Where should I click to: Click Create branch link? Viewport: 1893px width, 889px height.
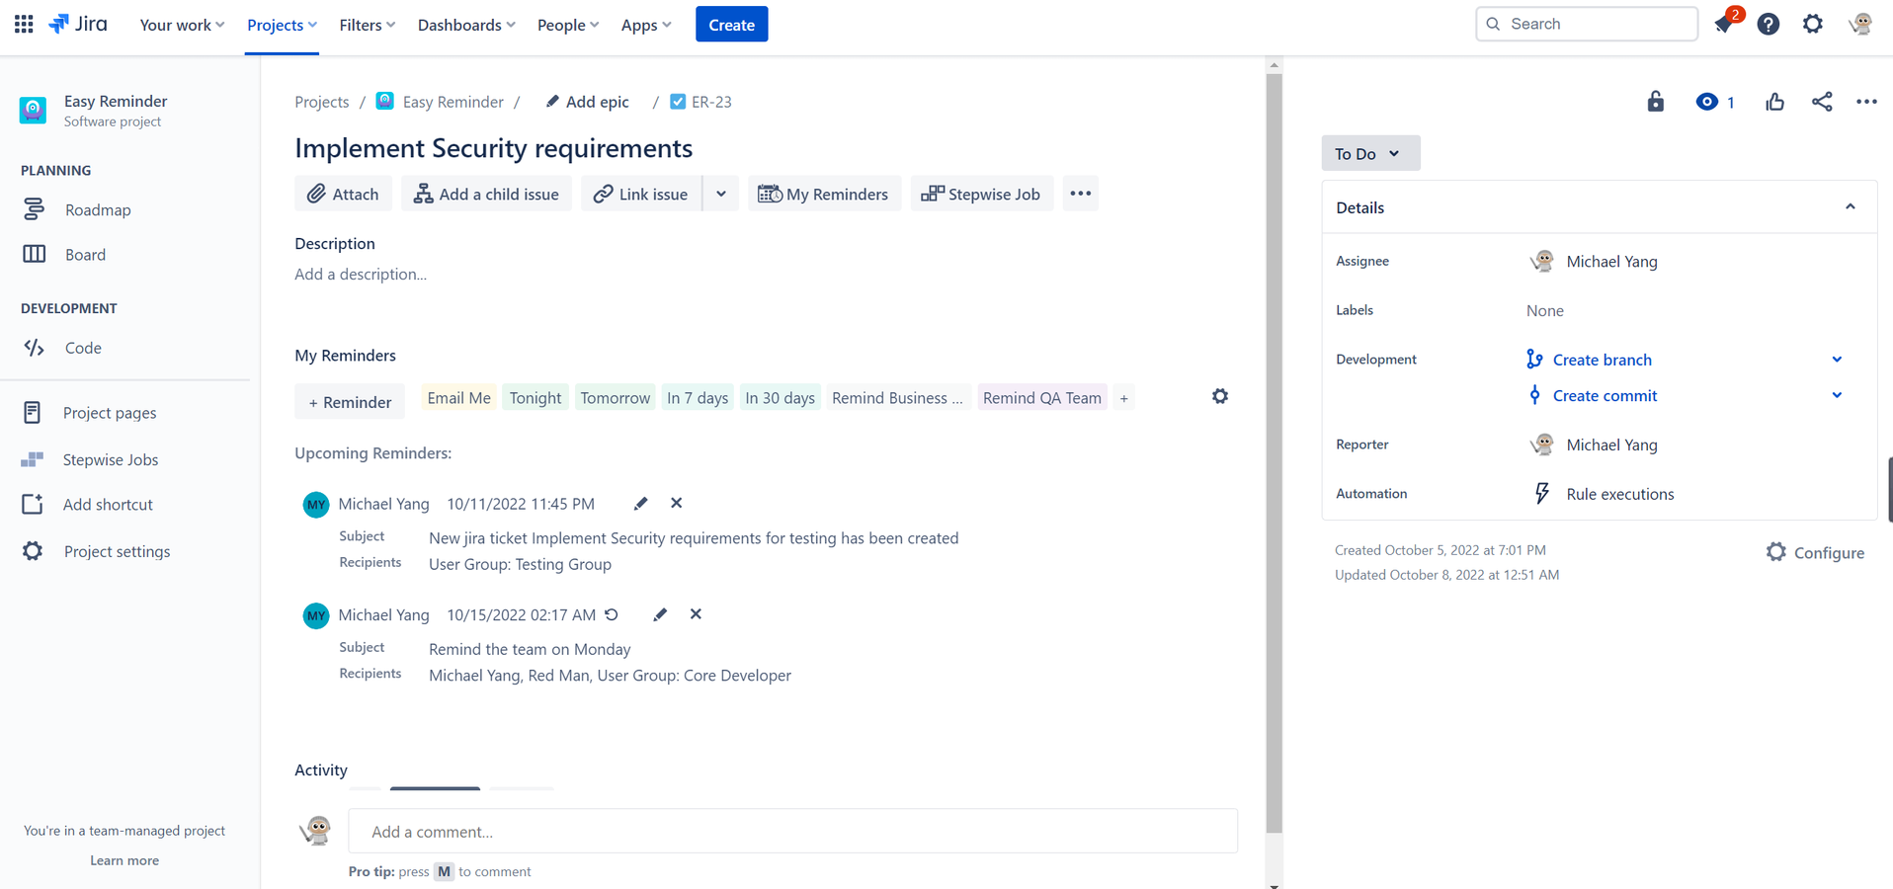(x=1602, y=360)
